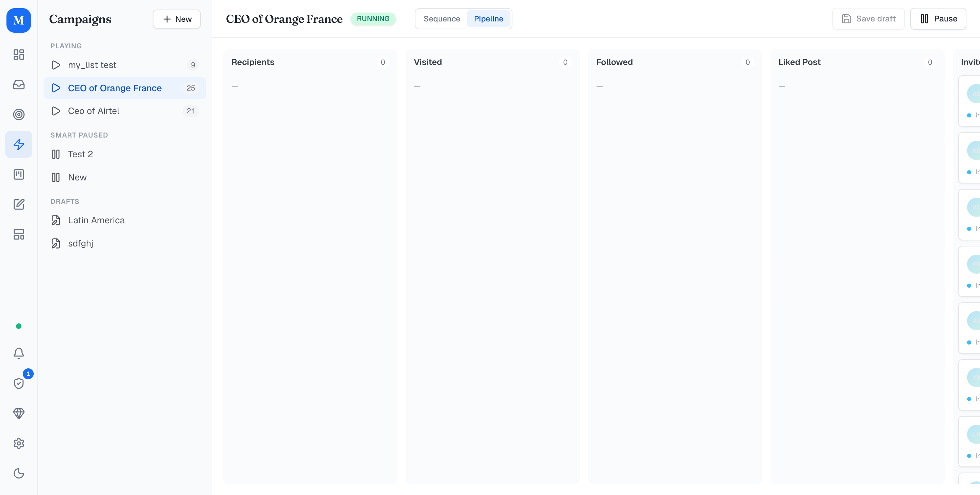Click the DRAFTS section label
980x495 pixels.
pos(65,202)
